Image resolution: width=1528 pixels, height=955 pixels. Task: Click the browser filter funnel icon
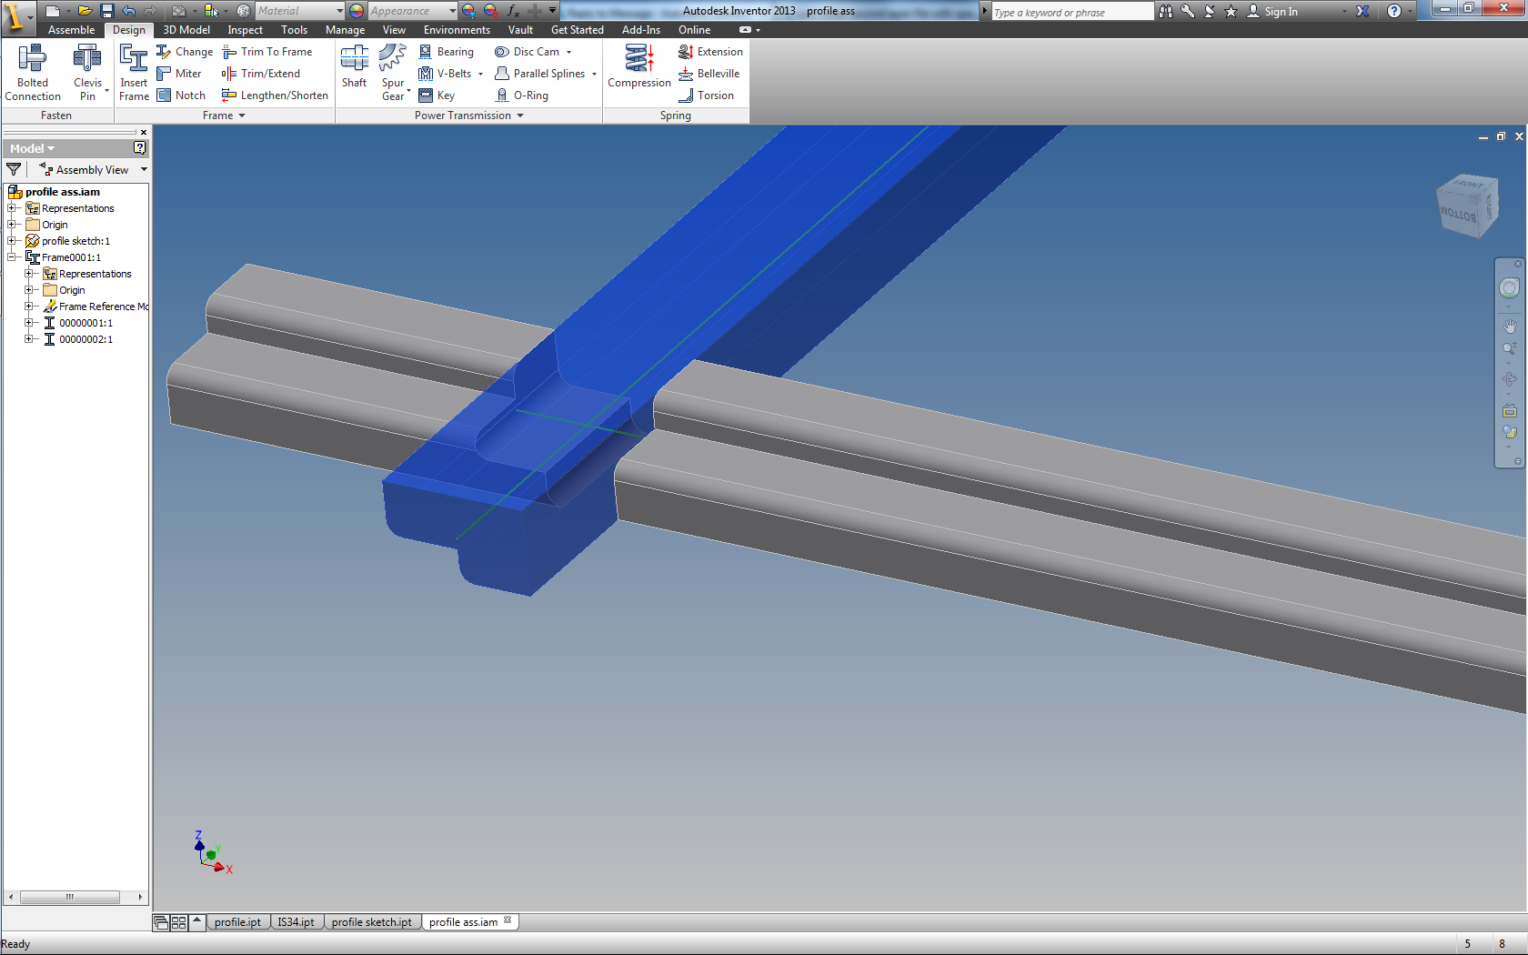coord(14,170)
